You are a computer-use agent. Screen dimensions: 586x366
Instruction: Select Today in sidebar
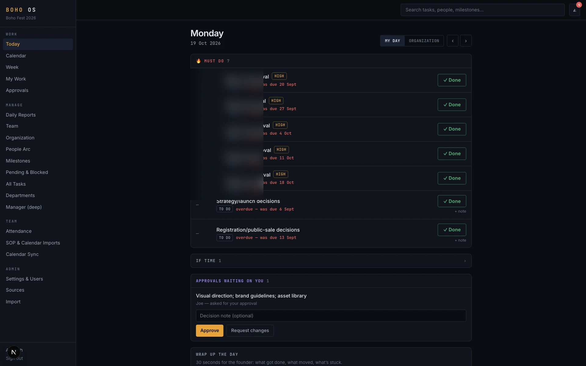38,44
